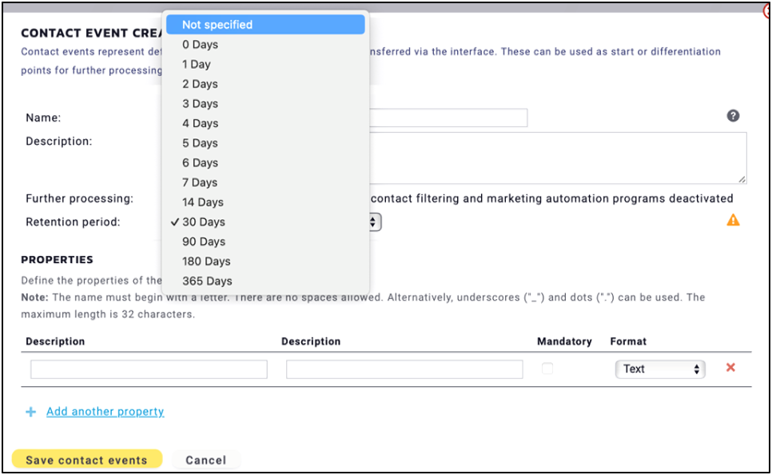Choose '3 Days' retention option
The height and width of the screenshot is (475, 772).
click(x=265, y=103)
